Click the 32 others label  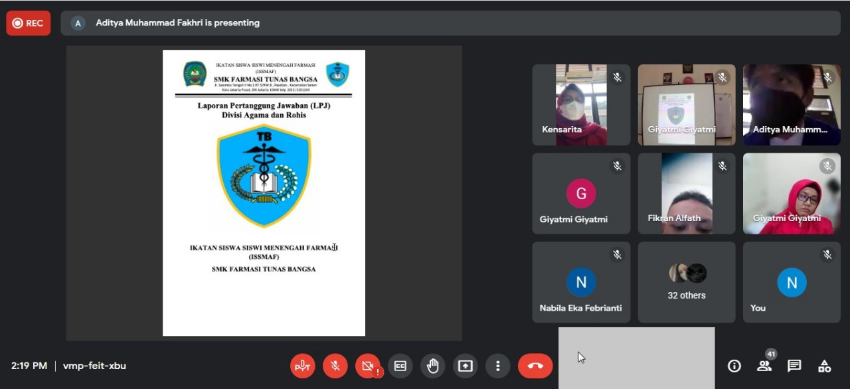click(687, 295)
